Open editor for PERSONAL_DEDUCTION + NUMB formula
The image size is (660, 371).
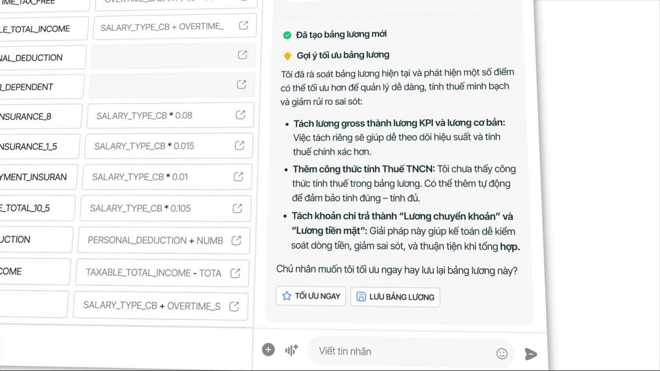(x=236, y=240)
